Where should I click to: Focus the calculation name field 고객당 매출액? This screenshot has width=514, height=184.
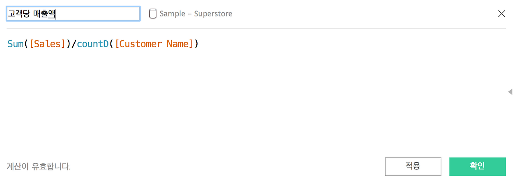point(73,14)
